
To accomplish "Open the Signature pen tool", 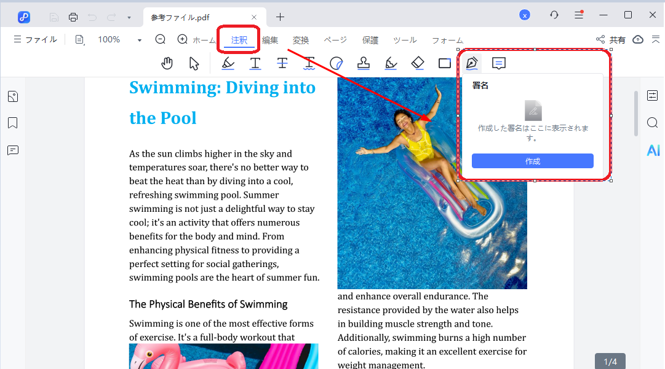I will point(472,63).
